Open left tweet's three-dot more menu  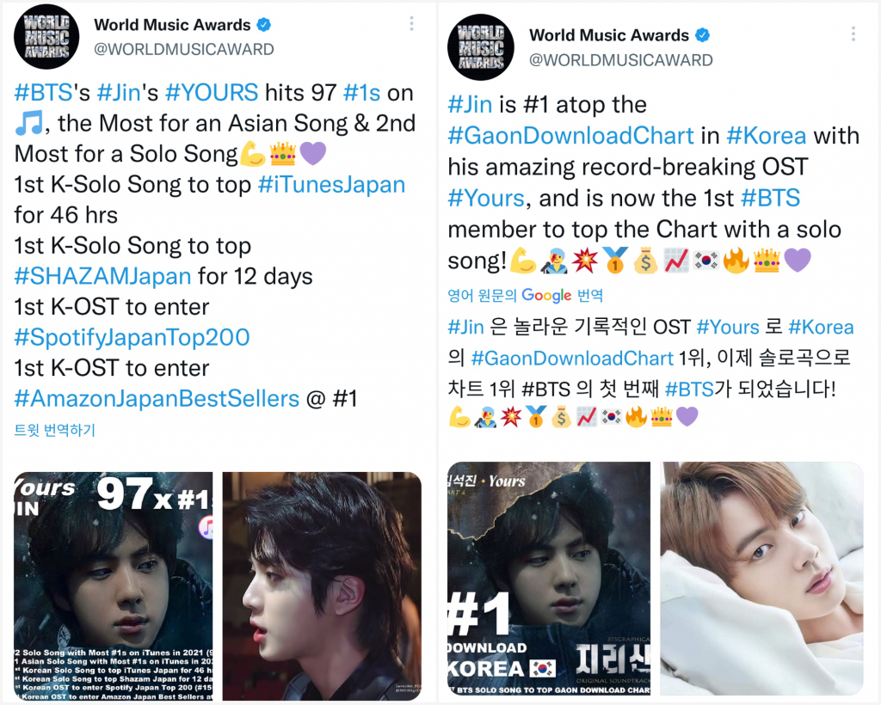(412, 23)
